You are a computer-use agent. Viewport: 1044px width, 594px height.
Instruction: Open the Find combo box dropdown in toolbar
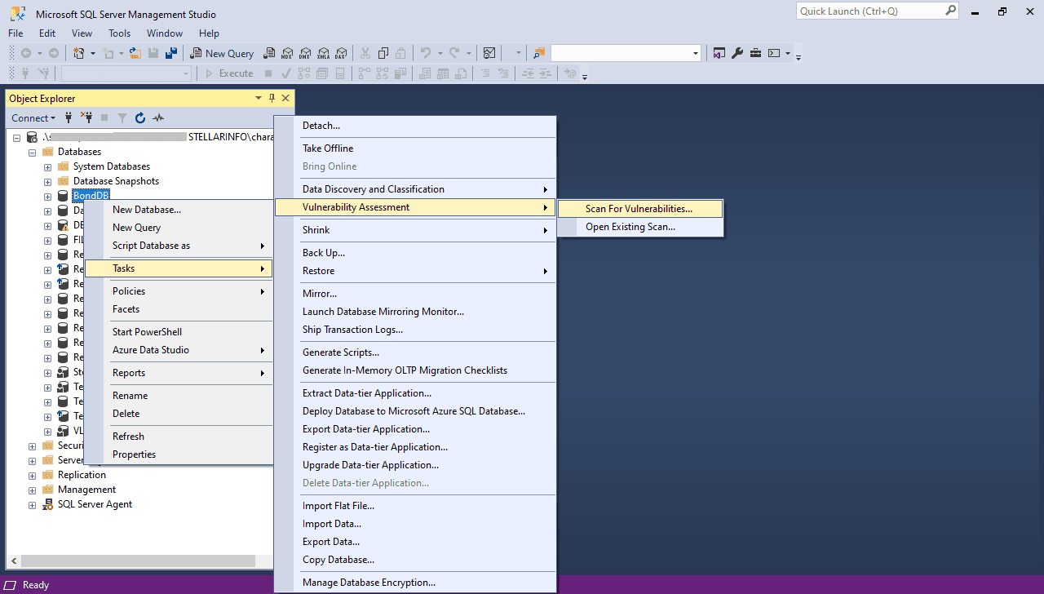click(696, 53)
